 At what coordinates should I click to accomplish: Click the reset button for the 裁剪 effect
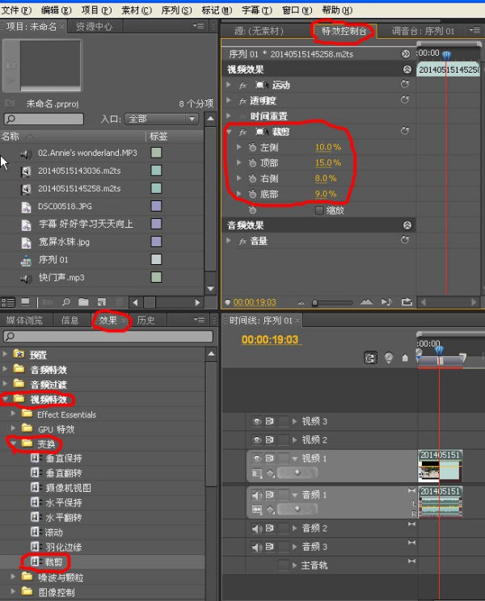click(405, 131)
